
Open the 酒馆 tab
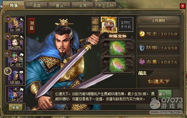click(x=37, y=5)
